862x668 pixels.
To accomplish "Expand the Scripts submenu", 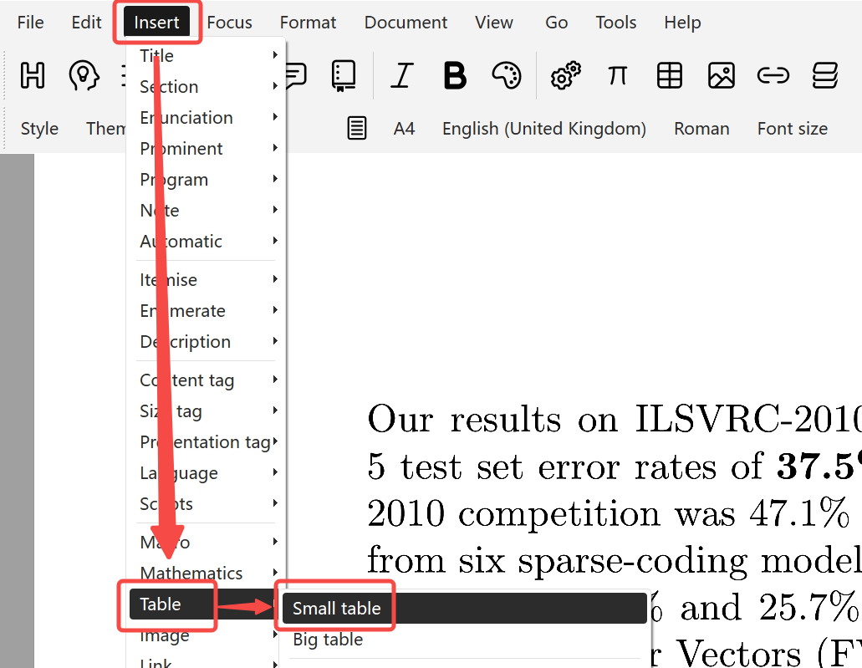I will [207, 503].
